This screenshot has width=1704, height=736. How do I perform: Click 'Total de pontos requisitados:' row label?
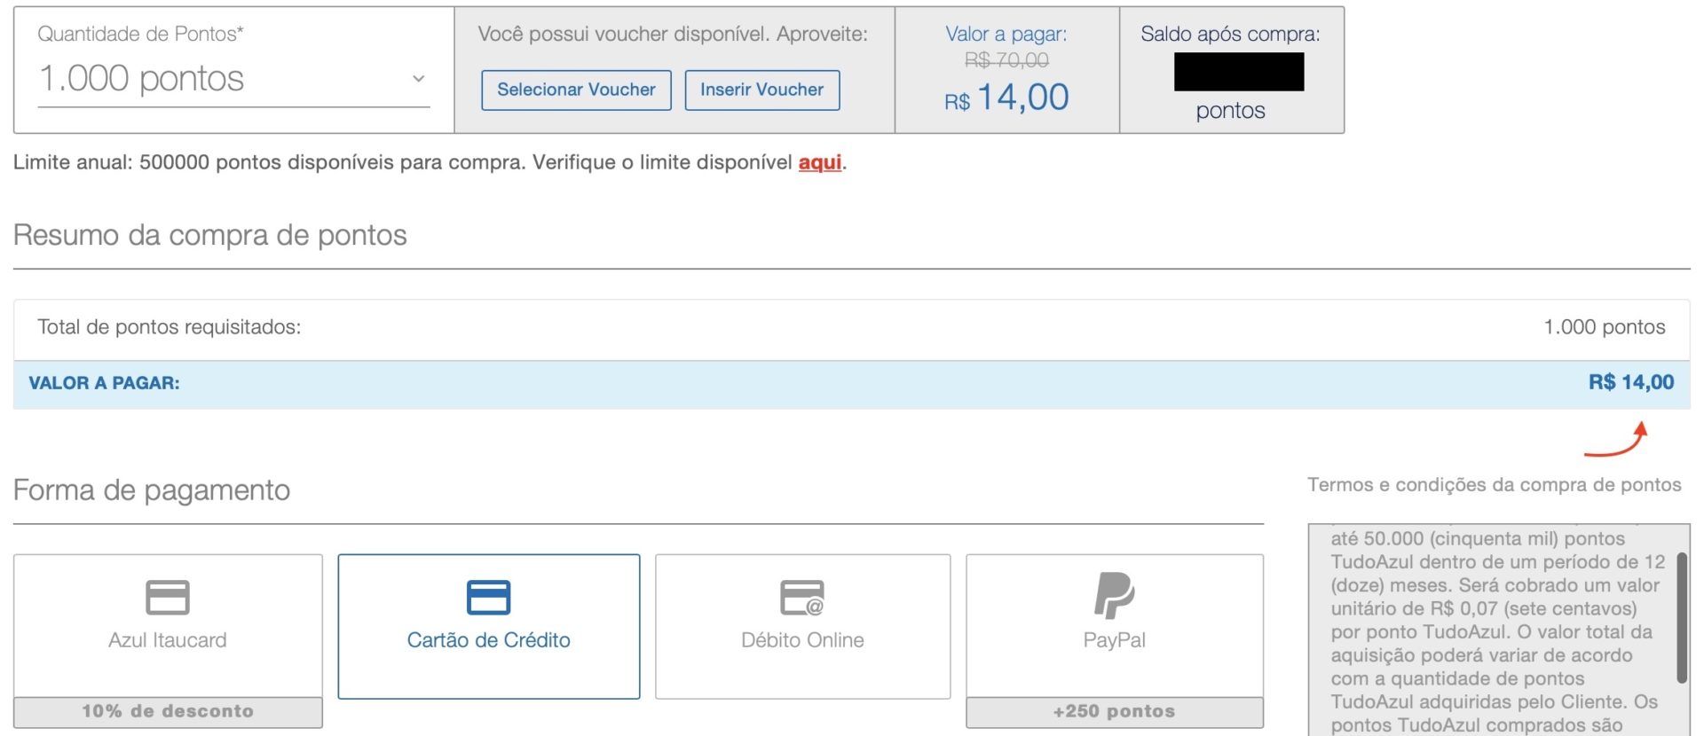170,327
